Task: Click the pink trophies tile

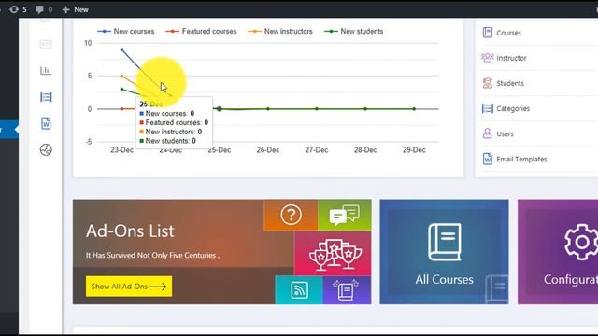Action: pyautogui.click(x=333, y=253)
